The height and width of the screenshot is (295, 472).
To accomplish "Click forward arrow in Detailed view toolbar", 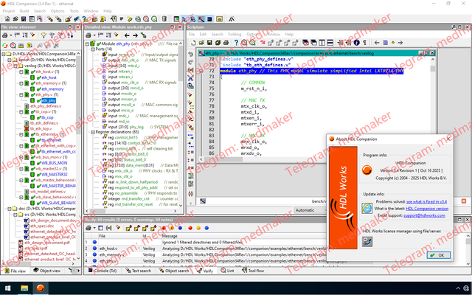I will point(135,35).
